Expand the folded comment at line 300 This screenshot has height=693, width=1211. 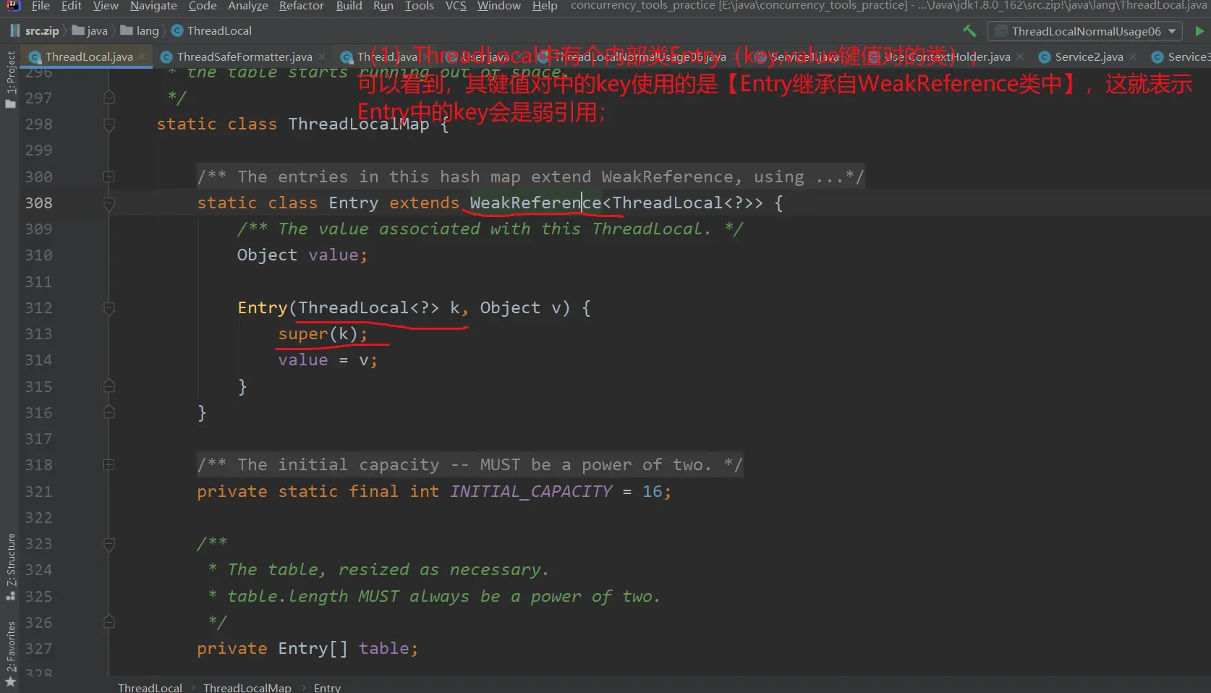[x=109, y=177]
